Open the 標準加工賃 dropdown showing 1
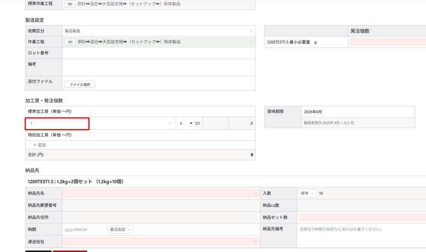 pos(100,123)
